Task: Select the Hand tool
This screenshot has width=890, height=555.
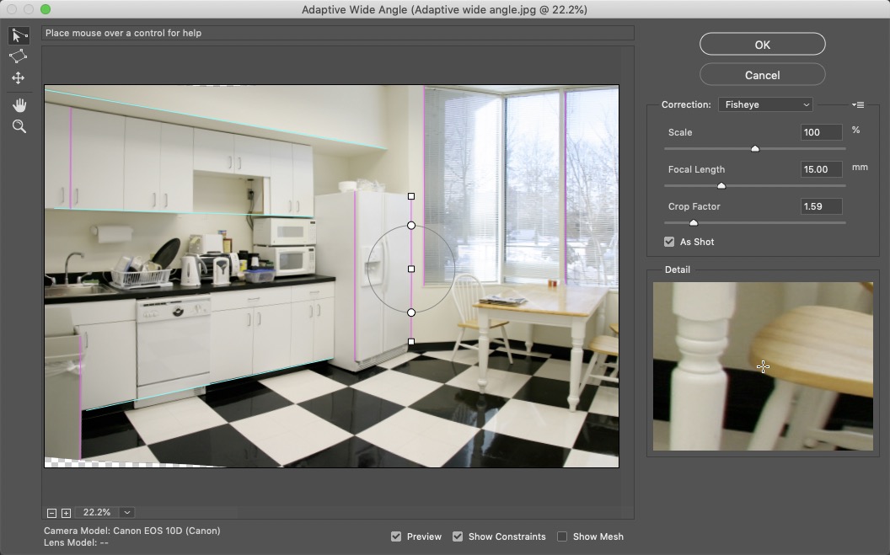Action: pyautogui.click(x=19, y=105)
